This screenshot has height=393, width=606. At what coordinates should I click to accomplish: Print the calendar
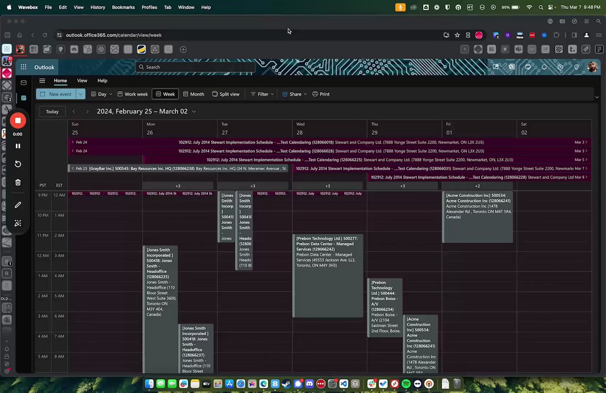[321, 94]
